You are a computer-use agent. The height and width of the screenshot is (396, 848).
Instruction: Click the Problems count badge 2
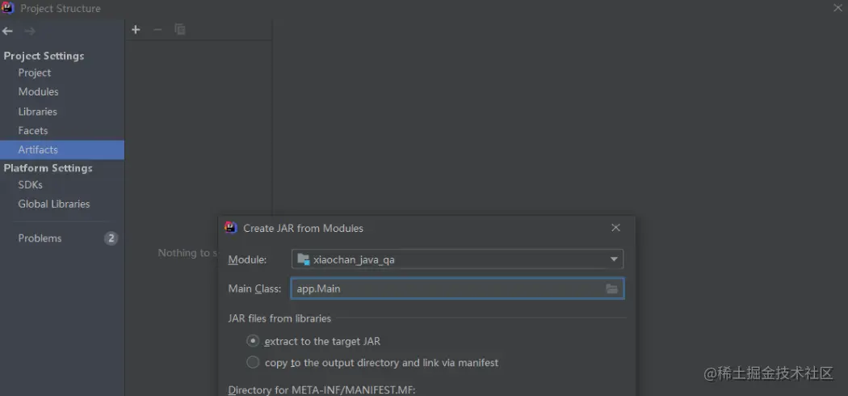tap(111, 238)
